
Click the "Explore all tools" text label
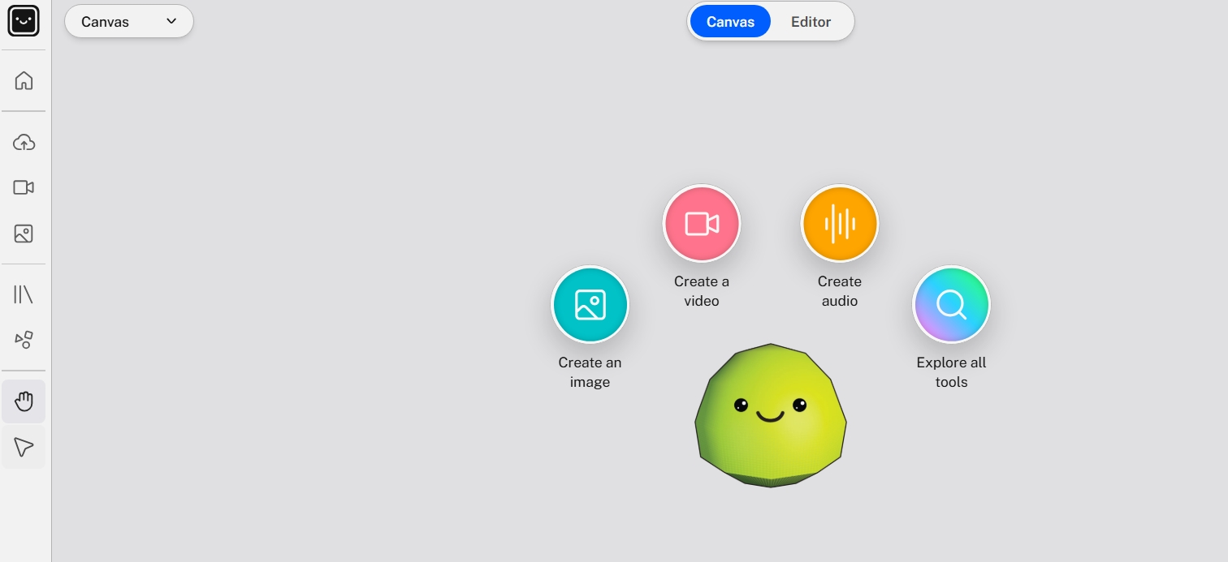[951, 372]
